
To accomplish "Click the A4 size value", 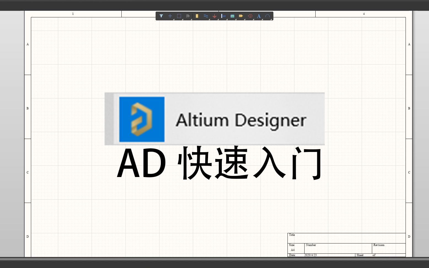I will click(293, 250).
